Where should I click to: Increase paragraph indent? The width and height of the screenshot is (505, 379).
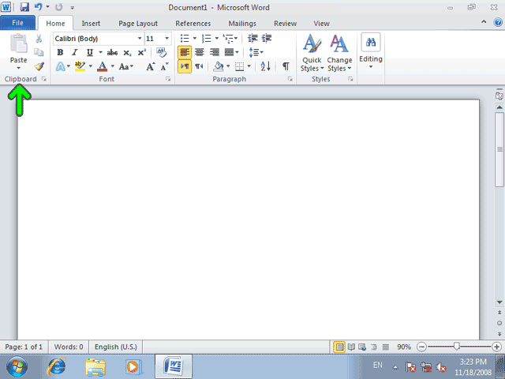coord(267,39)
